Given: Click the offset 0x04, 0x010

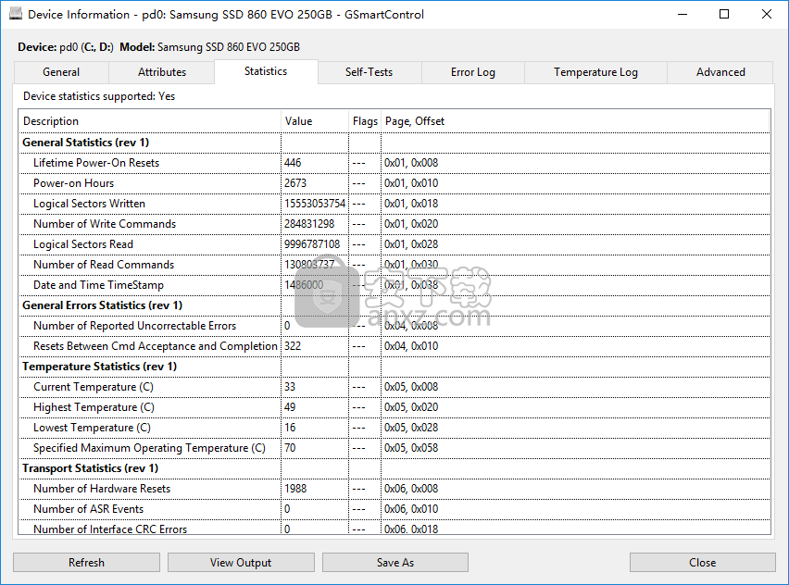Looking at the screenshot, I should click(x=411, y=346).
